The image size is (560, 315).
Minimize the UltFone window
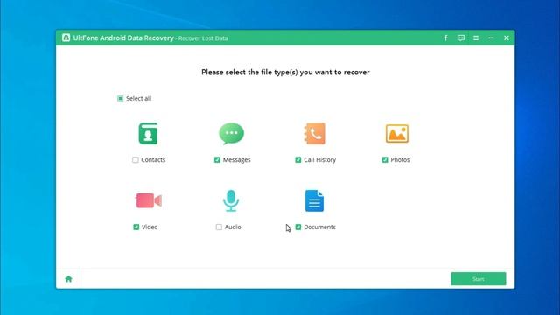[491, 38]
